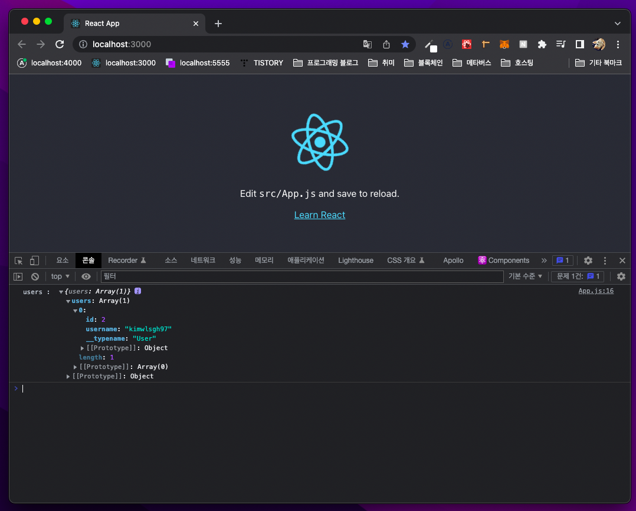Open 문제 1건 issues button
The width and height of the screenshot is (636, 511).
tap(578, 276)
